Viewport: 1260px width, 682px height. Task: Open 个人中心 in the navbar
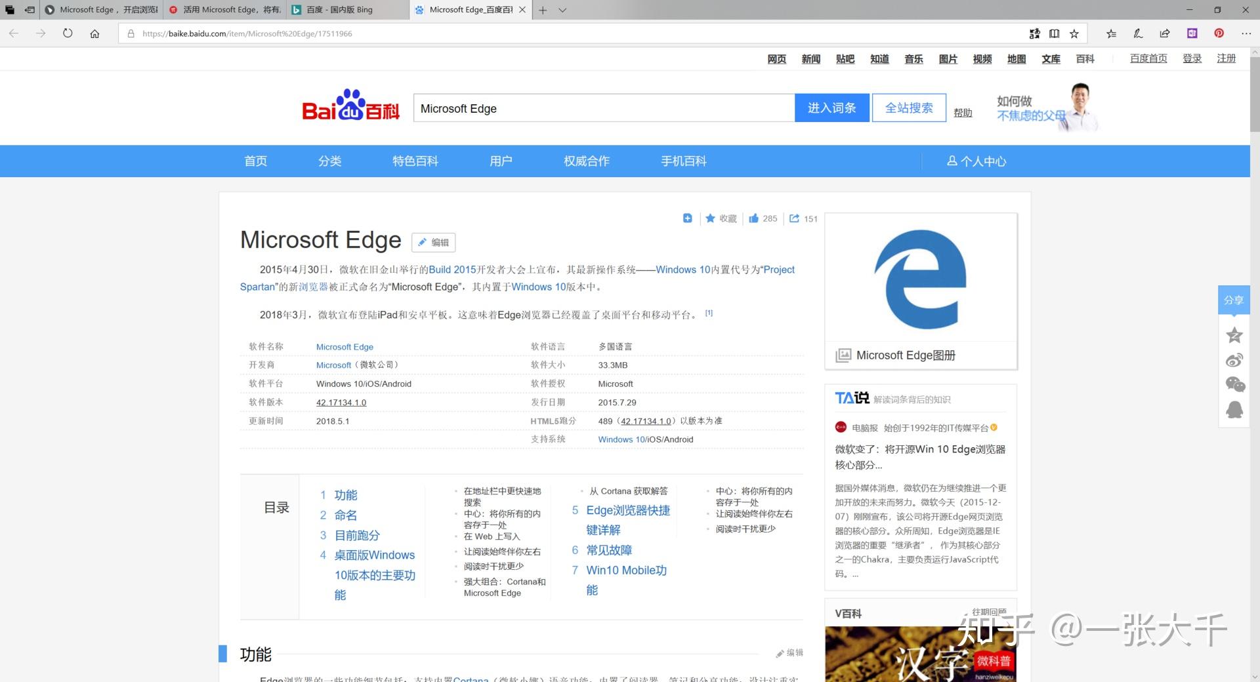(976, 161)
